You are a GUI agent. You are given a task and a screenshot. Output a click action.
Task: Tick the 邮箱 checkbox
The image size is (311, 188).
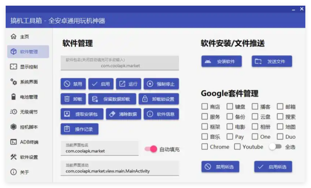tap(280, 107)
